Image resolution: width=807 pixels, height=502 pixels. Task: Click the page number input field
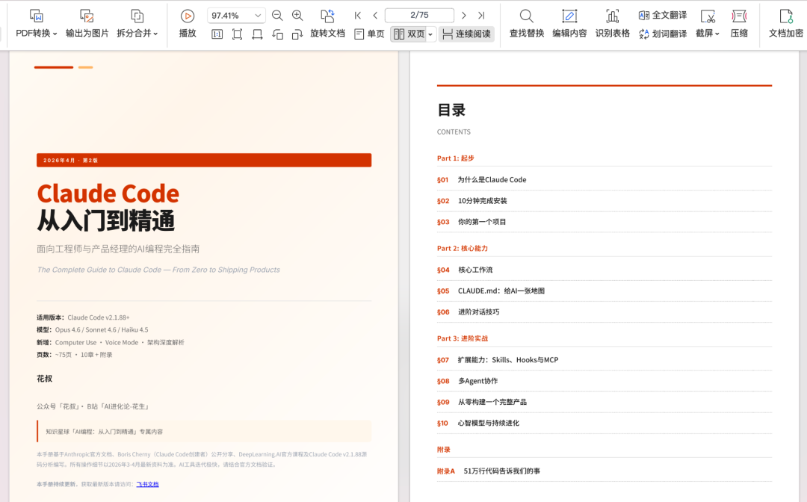tap(420, 14)
